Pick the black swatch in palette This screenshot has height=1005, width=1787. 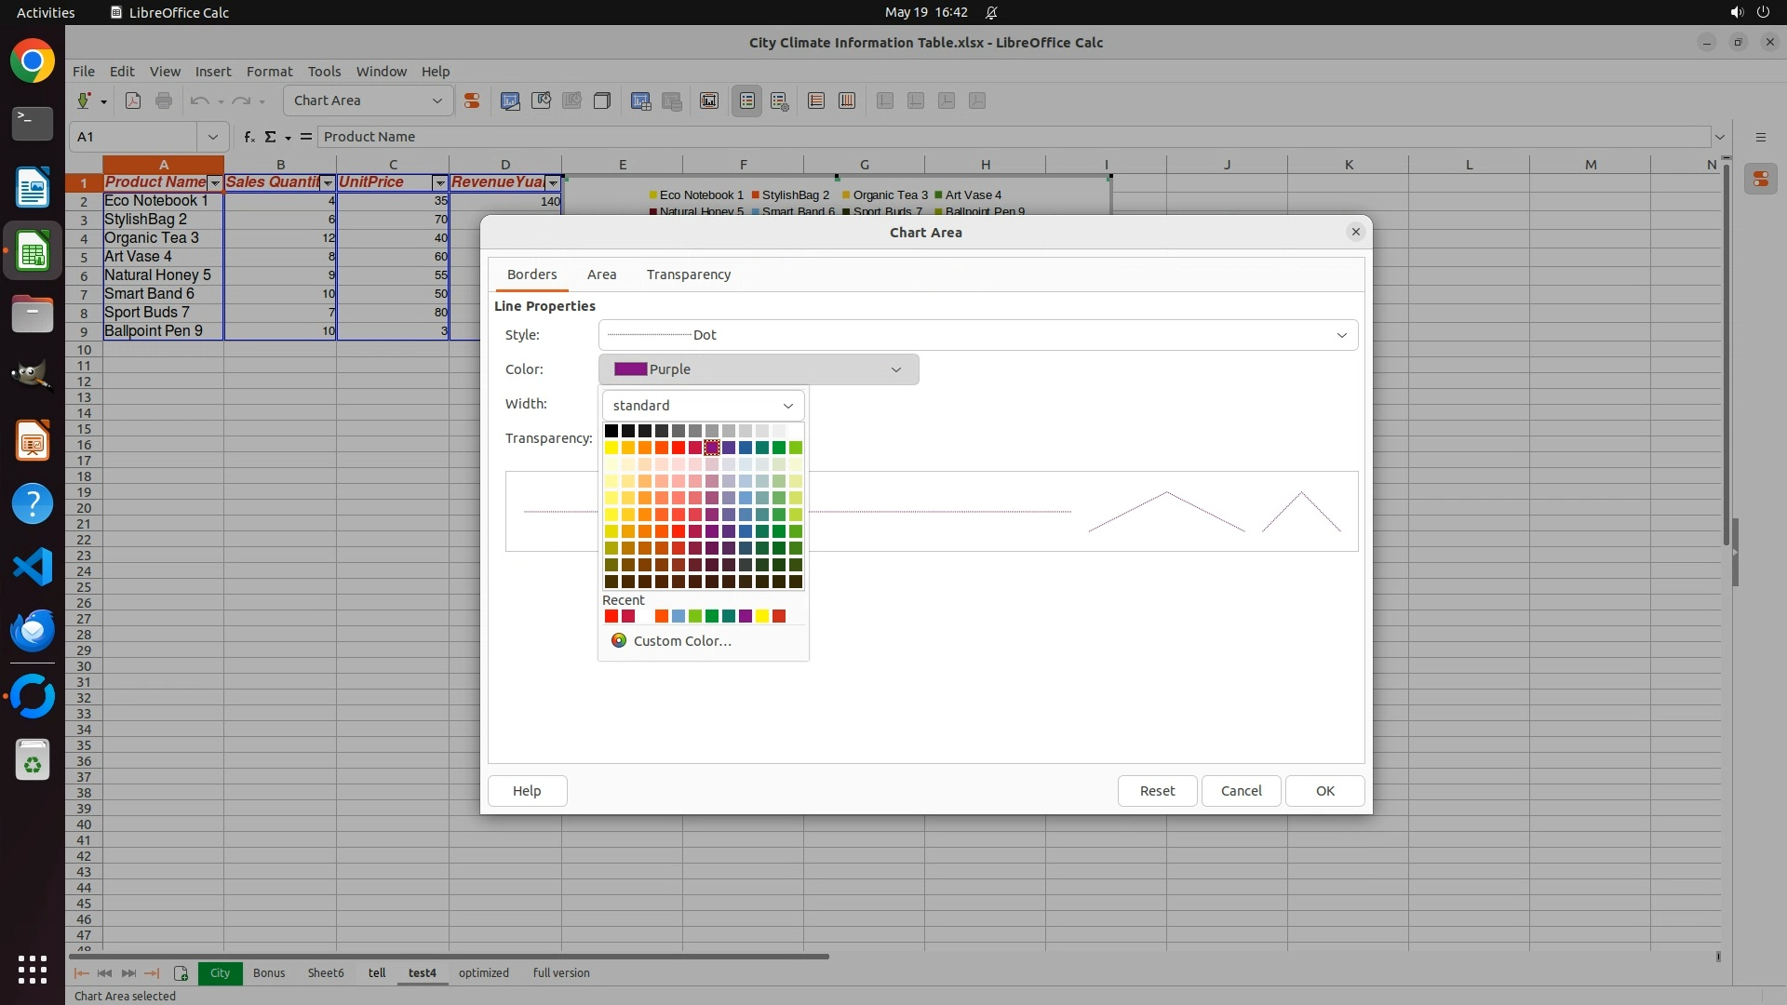tap(611, 431)
